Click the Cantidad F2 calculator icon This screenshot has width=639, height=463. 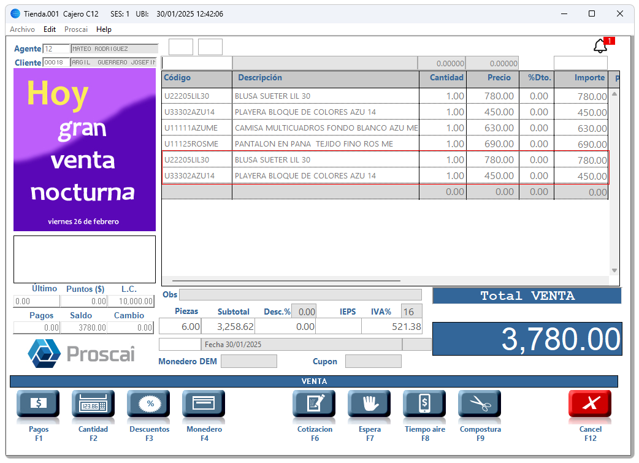pos(93,404)
